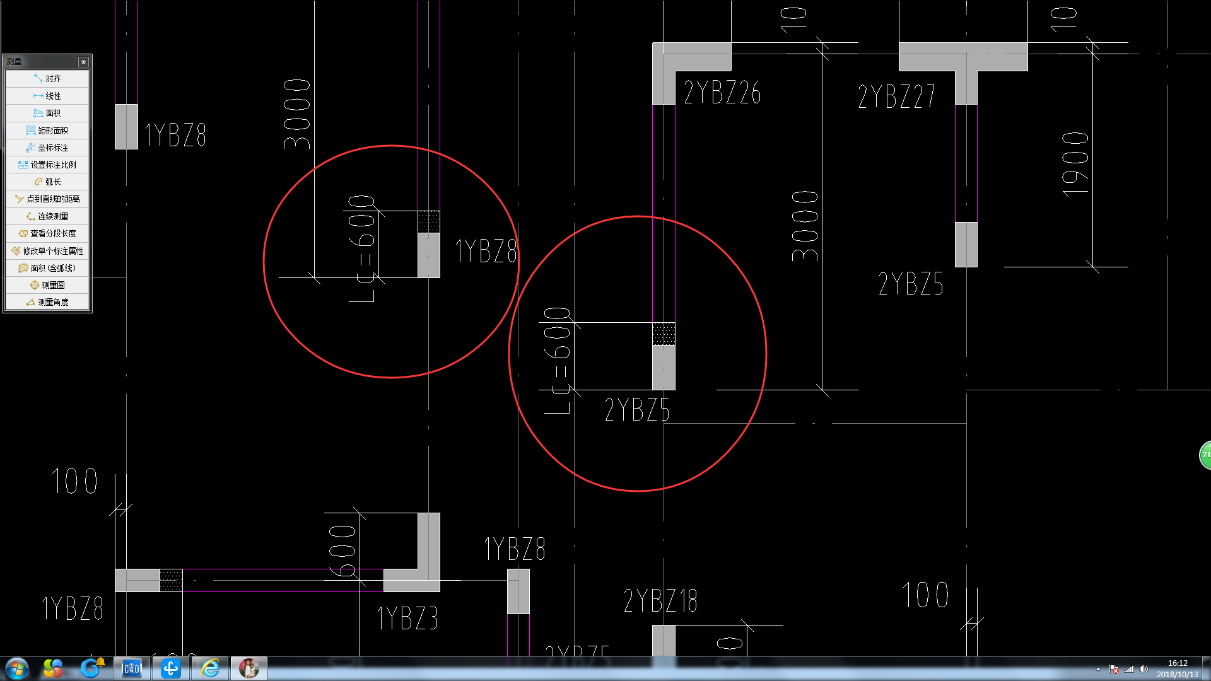Image resolution: width=1211 pixels, height=681 pixels.
Task: Open 设置标注比例 annotation scale setting
Action: point(47,165)
